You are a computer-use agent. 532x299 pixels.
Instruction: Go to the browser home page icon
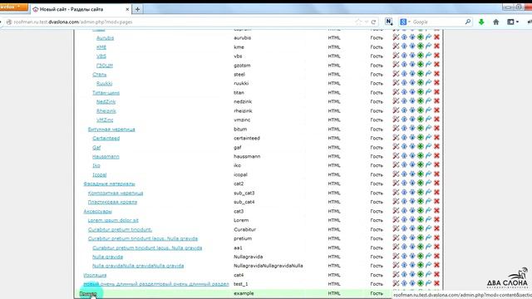click(495, 22)
